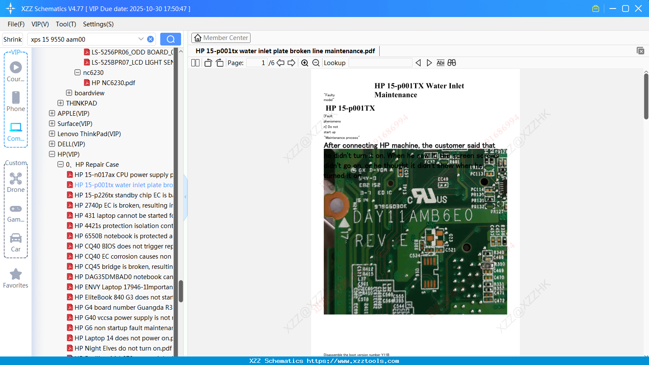Clear the search box text
The width and height of the screenshot is (649, 365).
(x=150, y=39)
